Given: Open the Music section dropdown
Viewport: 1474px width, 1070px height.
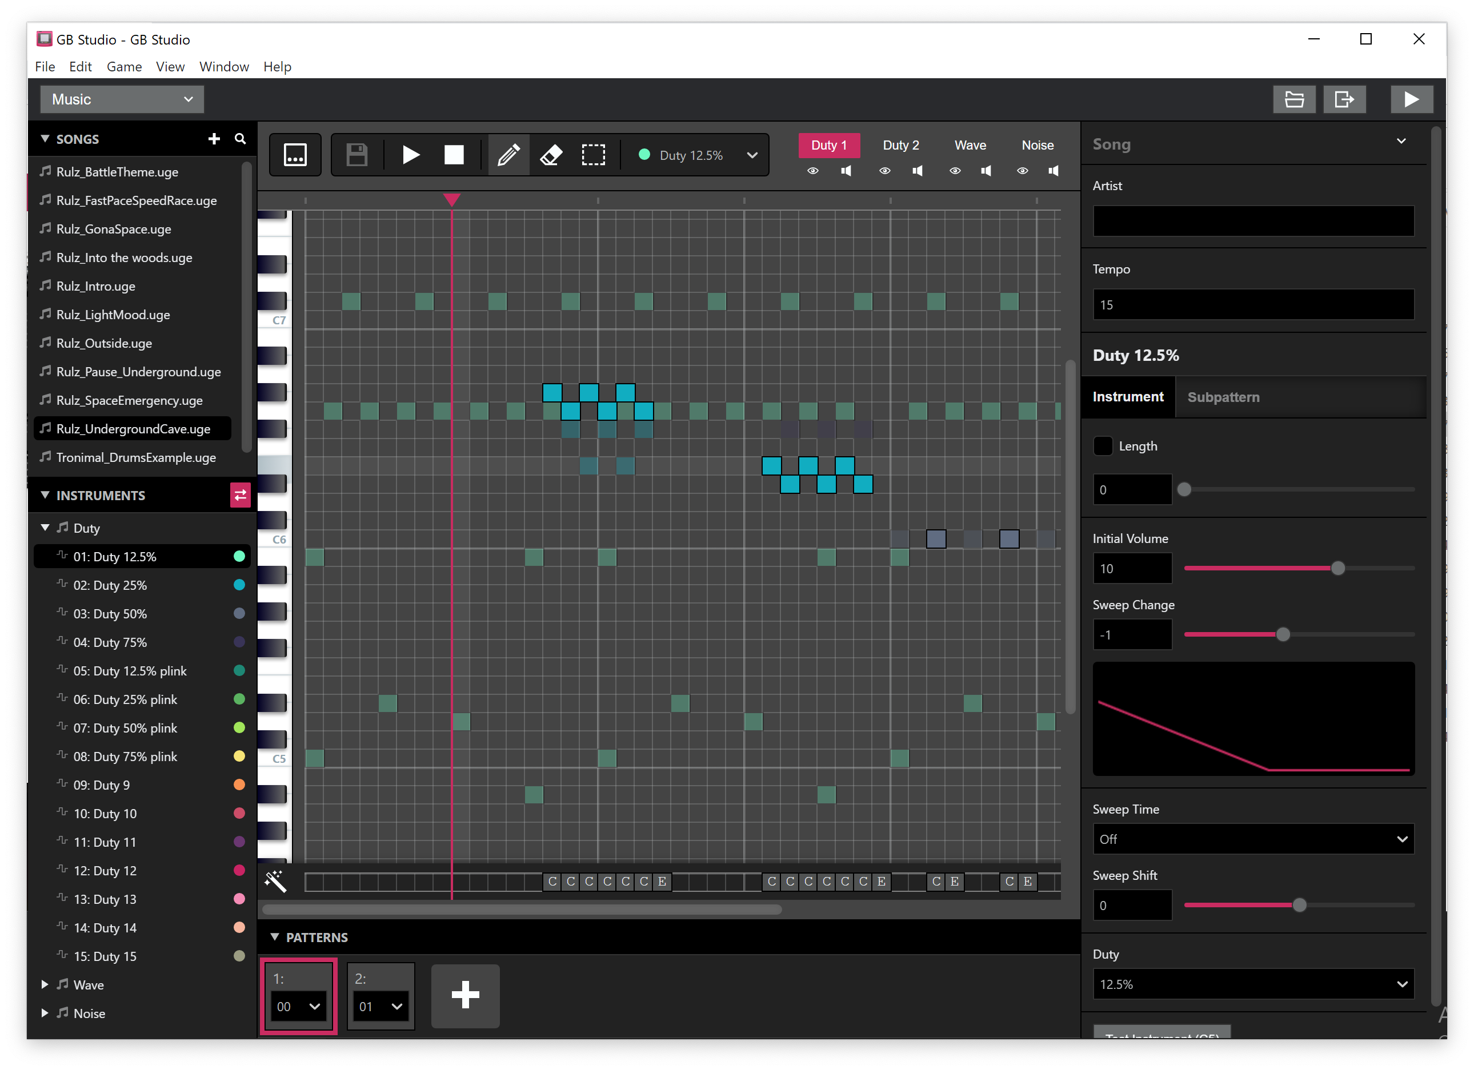Looking at the screenshot, I should click(122, 99).
